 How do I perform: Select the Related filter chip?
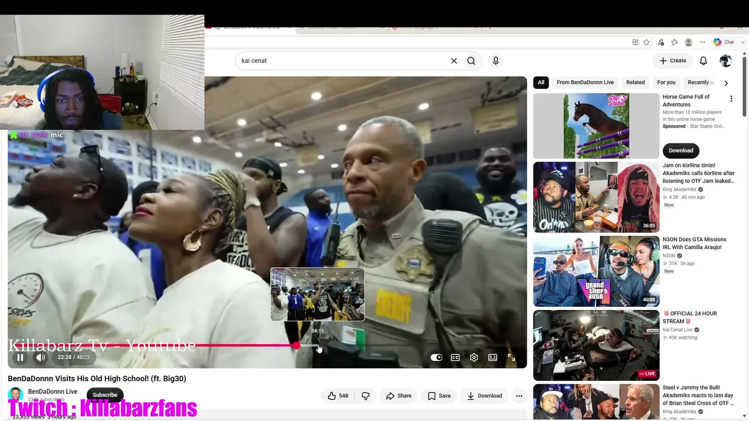click(x=635, y=82)
